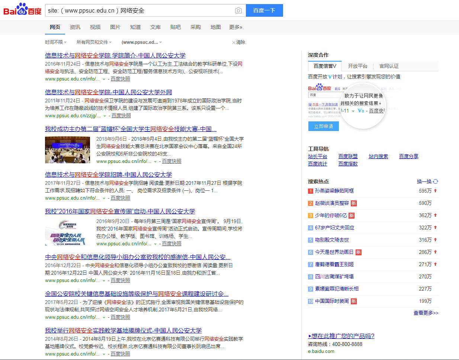This screenshot has width=459, height=360.
Task: Select the 官网认证 tab
Action: pyautogui.click(x=389, y=66)
